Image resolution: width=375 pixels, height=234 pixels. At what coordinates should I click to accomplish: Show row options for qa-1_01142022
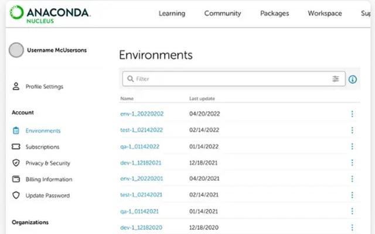pyautogui.click(x=352, y=146)
